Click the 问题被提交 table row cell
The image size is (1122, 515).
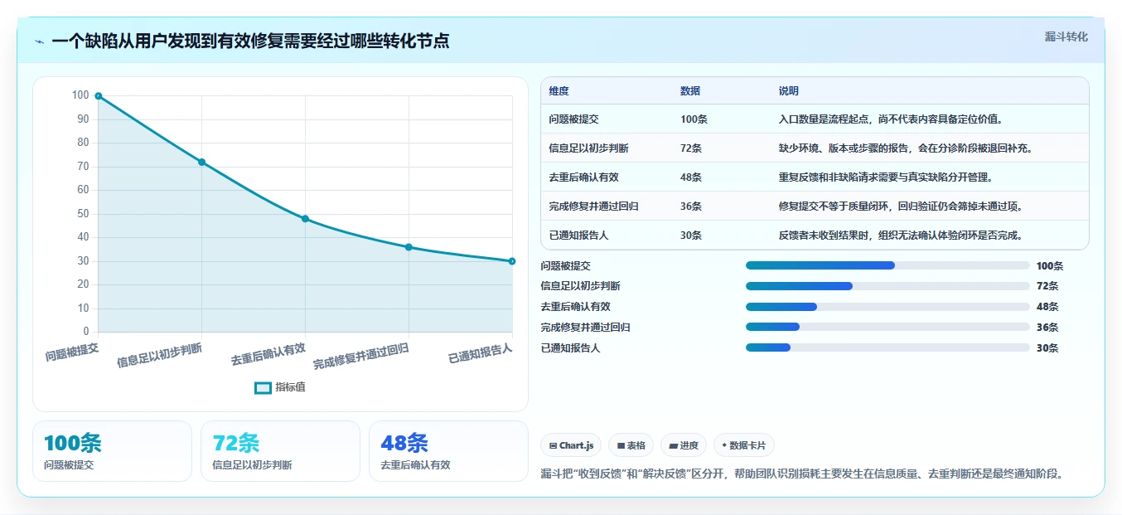[573, 119]
